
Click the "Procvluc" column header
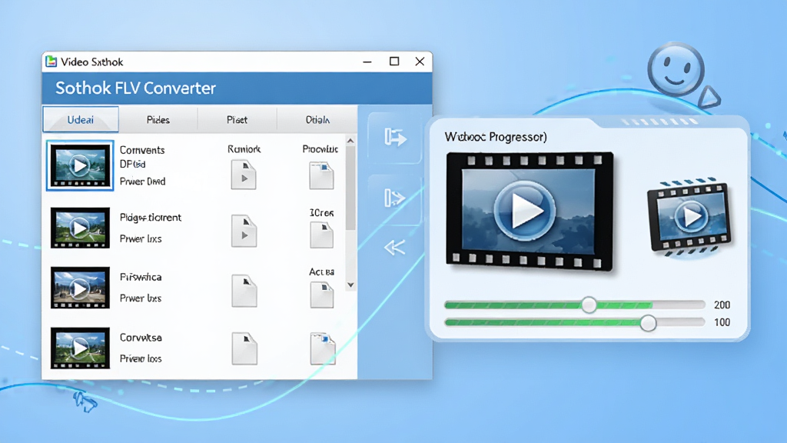tap(320, 149)
